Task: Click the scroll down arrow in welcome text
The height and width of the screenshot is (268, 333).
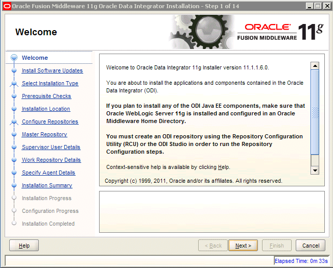Action: click(x=315, y=170)
